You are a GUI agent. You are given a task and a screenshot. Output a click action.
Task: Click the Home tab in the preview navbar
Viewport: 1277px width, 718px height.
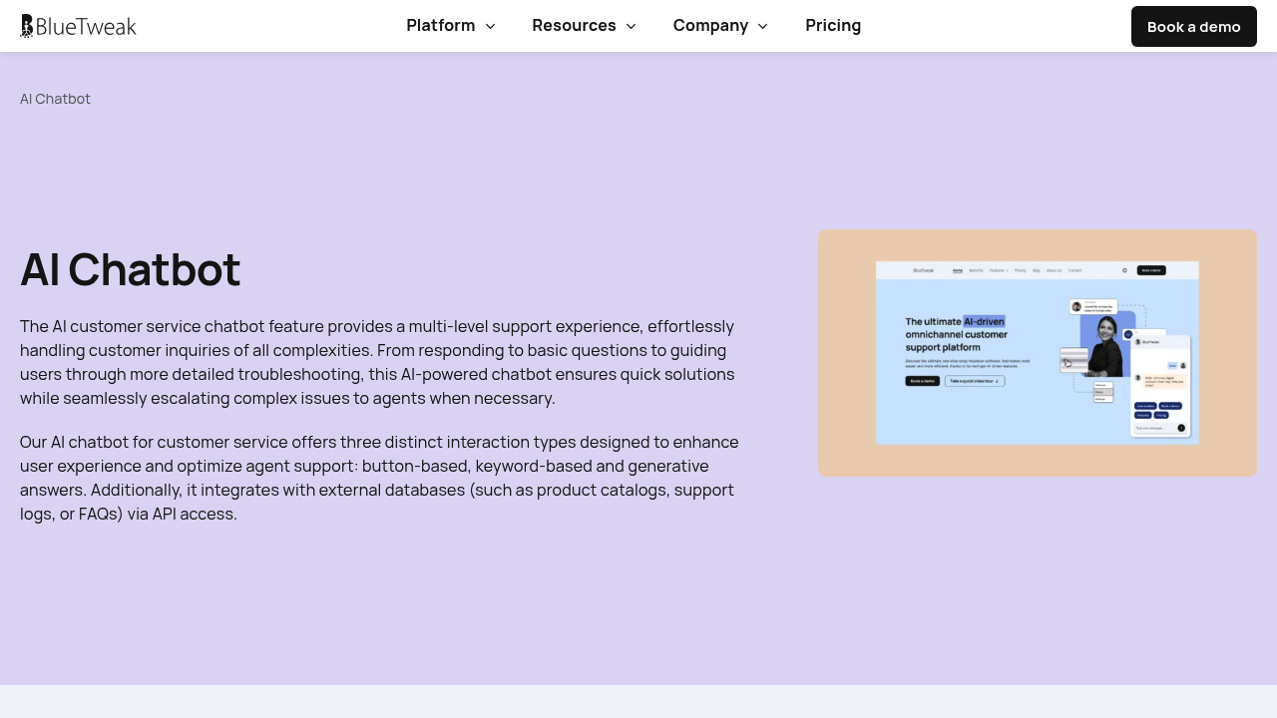pyautogui.click(x=958, y=270)
